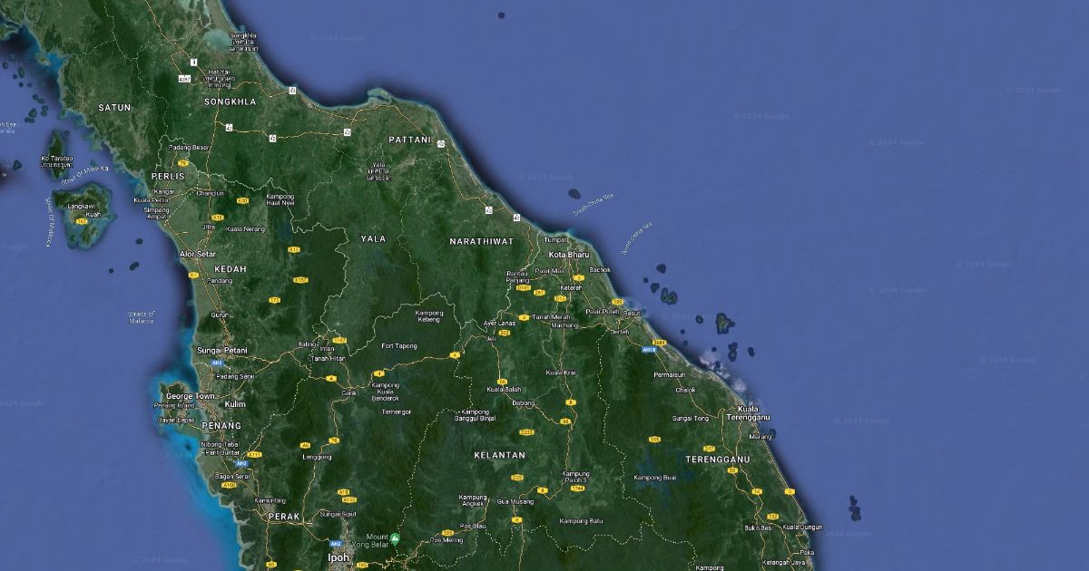1089x571 pixels.
Task: Click the yellow 79 shield near Padang Besar
Action: (183, 163)
